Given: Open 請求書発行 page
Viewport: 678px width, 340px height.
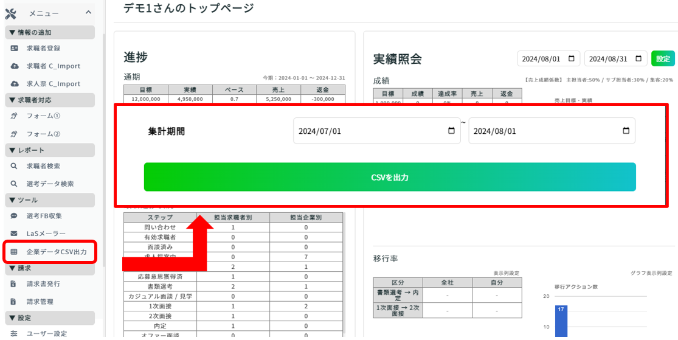Looking at the screenshot, I should (x=43, y=284).
